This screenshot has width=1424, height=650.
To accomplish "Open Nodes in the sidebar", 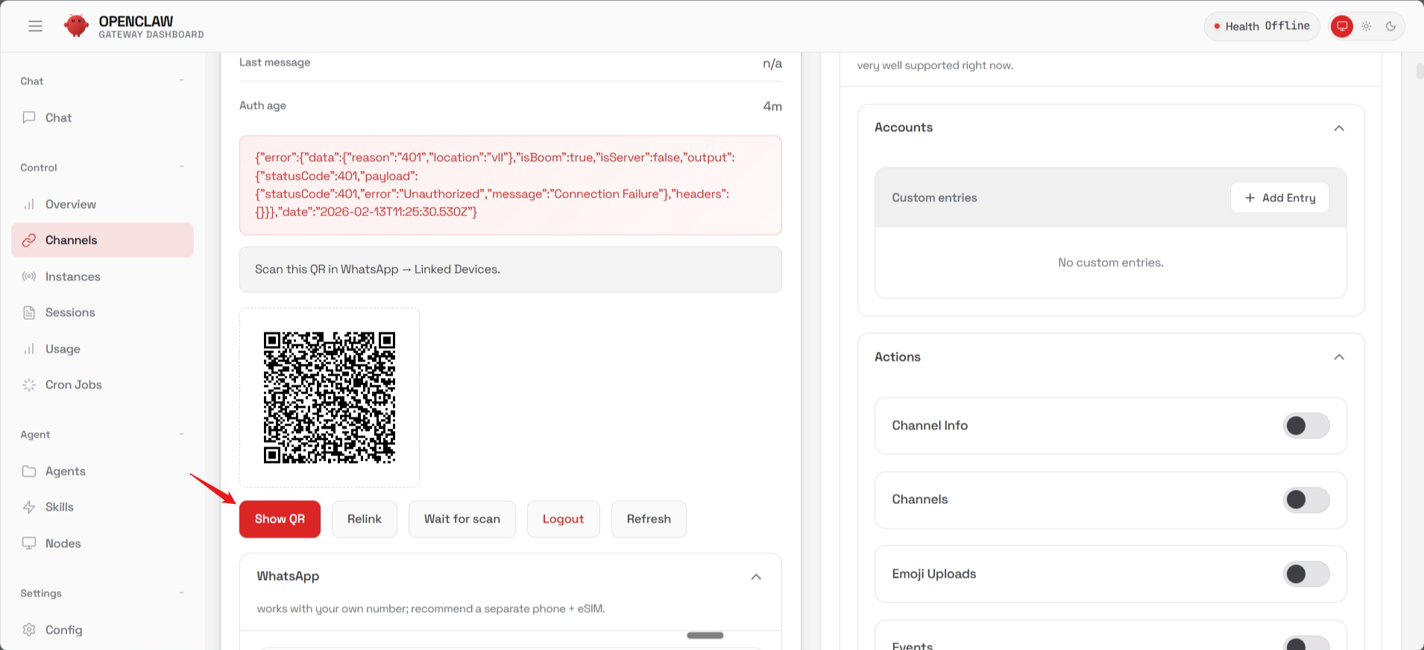I will (x=103, y=543).
